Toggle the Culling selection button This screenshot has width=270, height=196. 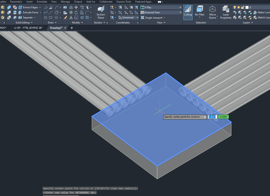tap(188, 12)
